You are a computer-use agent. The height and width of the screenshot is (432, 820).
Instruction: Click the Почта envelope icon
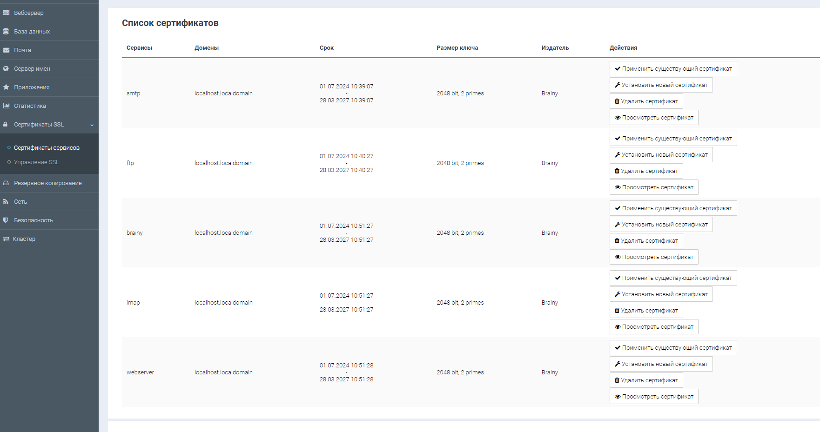pos(6,50)
